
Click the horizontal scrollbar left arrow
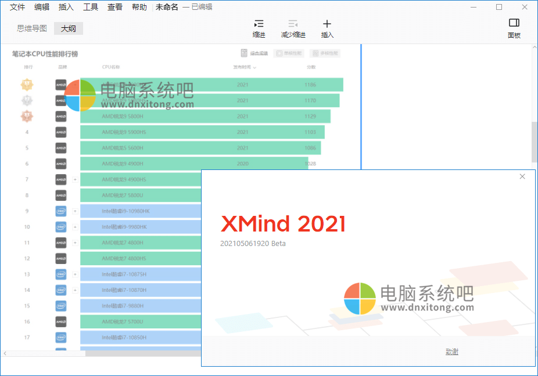tap(5, 353)
